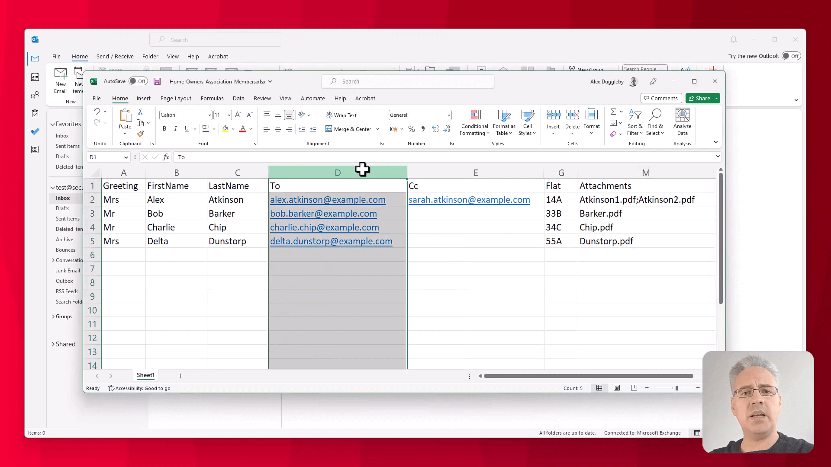This screenshot has height=467, width=831.
Task: Drag the horizontal scrollbar right
Action: (x=696, y=376)
